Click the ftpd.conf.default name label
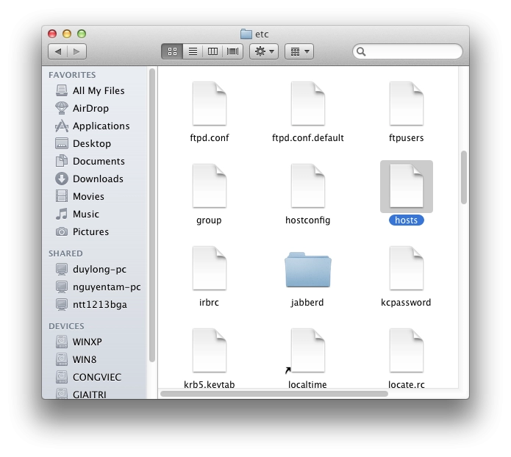The height and width of the screenshot is (457, 511). point(308,138)
